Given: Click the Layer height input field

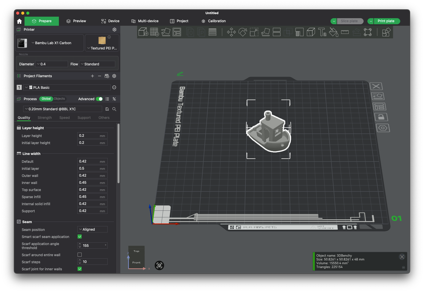Looking at the screenshot, I should 88,136.
